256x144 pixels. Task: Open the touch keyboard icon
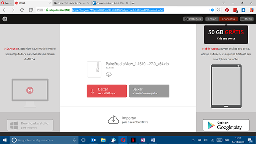coord(219,140)
